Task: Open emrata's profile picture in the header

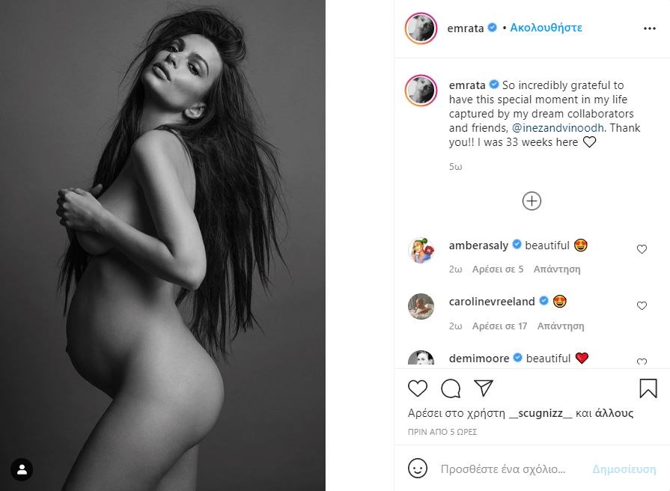Action: [421, 28]
